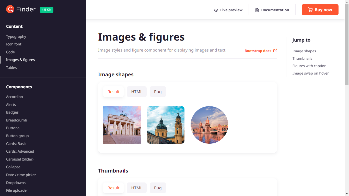The height and width of the screenshot is (196, 349).
Task: Open Date / time picker page
Action: [21, 175]
